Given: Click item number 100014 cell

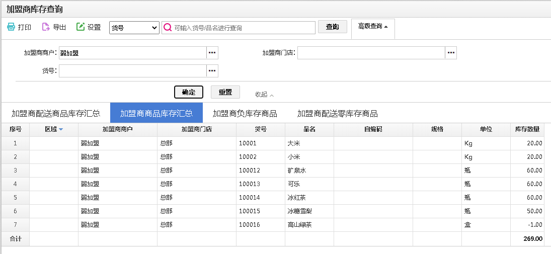Looking at the screenshot, I should click(261, 198).
